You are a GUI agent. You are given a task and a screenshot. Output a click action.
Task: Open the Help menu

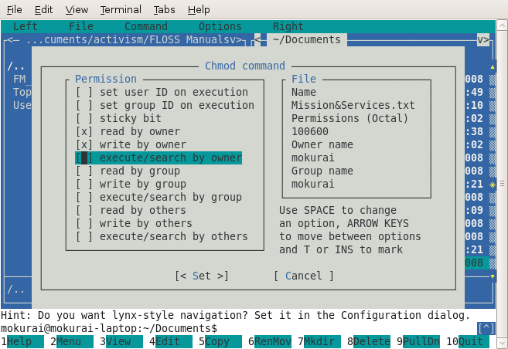coord(199,10)
